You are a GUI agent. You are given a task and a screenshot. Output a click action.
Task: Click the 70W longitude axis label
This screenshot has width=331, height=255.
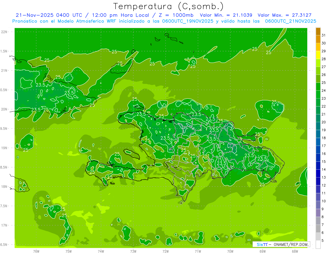[230, 251]
